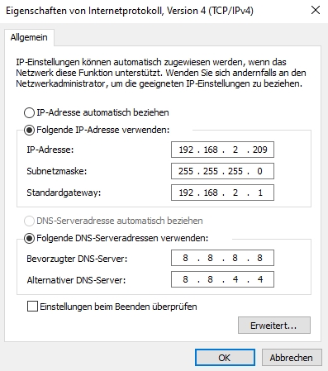Click the 168 octet in Standardgateway field

211,193
